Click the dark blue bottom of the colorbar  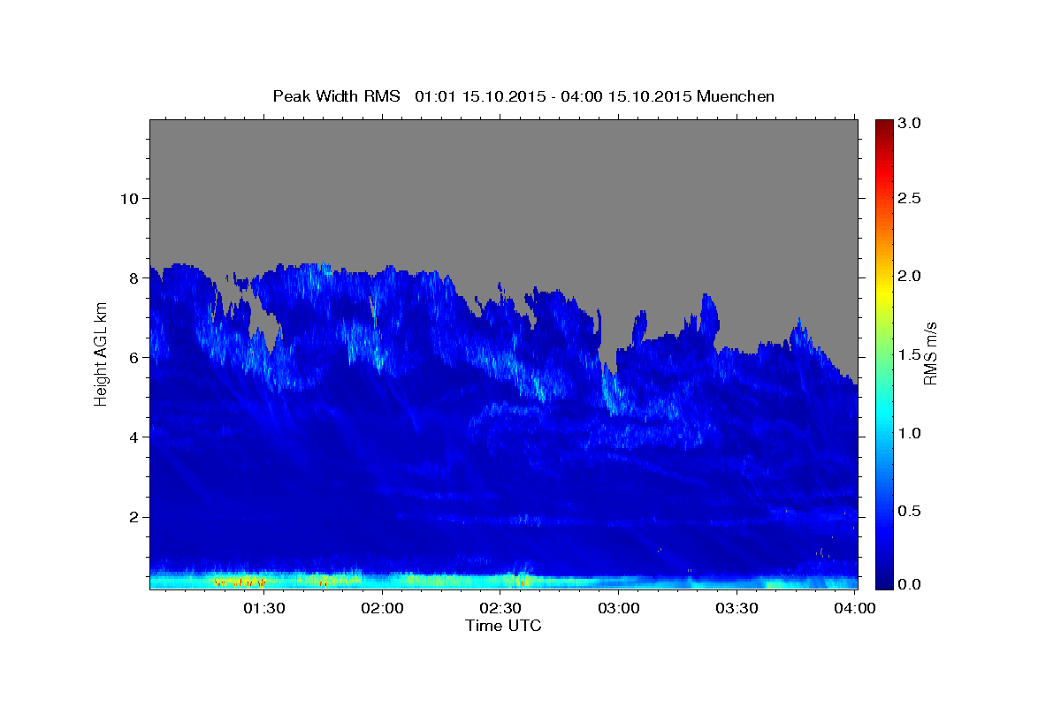pyautogui.click(x=883, y=582)
